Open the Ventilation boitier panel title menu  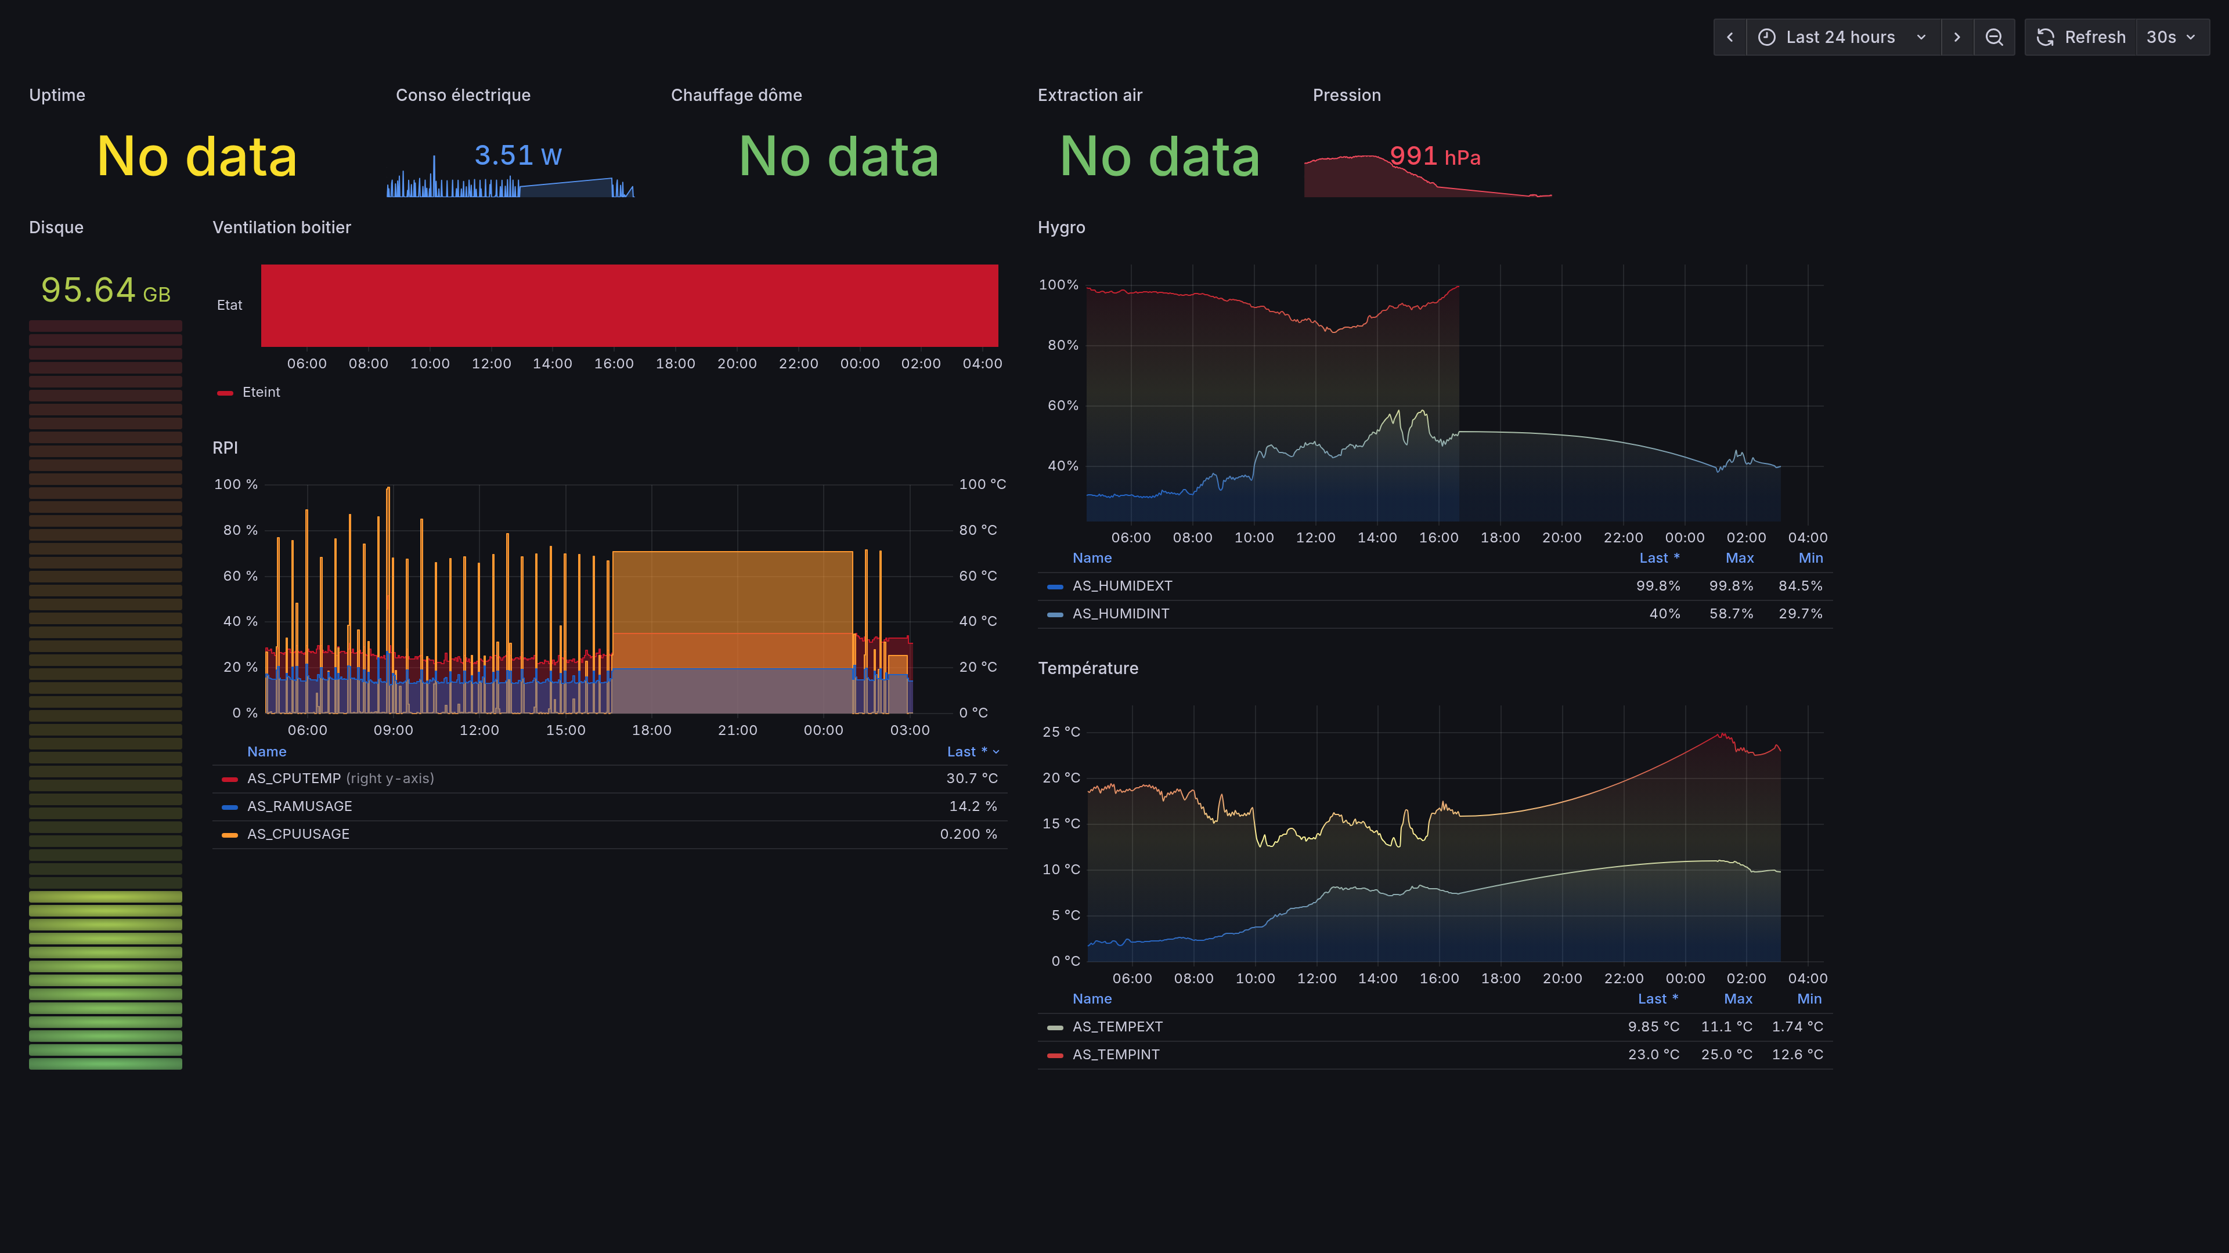pyautogui.click(x=281, y=227)
